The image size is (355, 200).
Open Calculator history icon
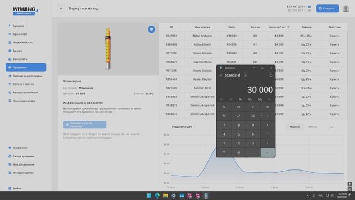click(271, 76)
